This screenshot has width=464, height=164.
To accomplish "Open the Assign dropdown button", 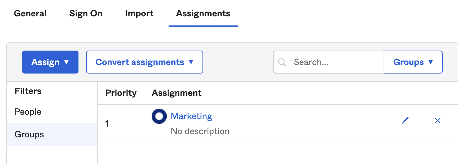I will [50, 62].
